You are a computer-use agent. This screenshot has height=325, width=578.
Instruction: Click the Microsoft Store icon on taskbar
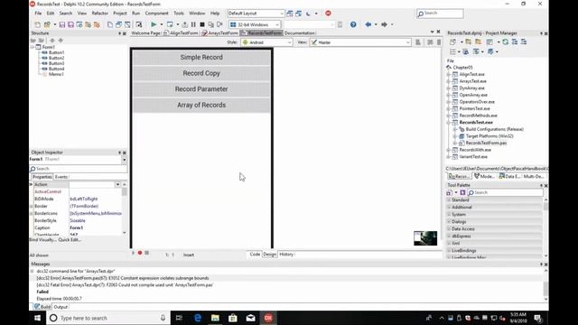click(x=233, y=318)
